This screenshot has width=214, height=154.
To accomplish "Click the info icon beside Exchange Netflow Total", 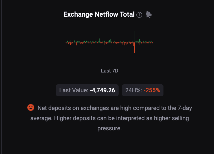I will click(x=139, y=15).
